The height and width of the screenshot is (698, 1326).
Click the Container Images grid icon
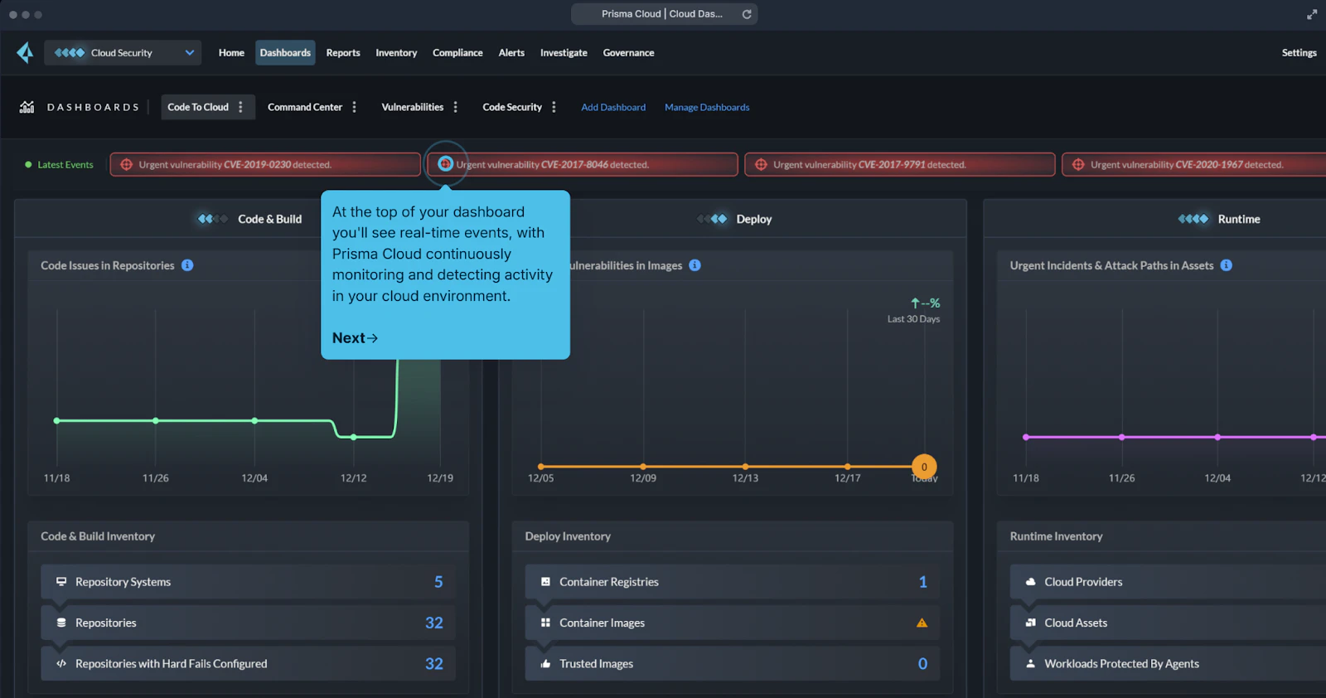(545, 623)
